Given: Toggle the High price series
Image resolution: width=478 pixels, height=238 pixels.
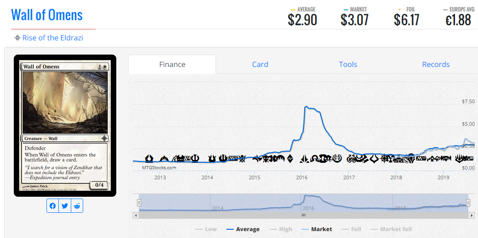Looking at the screenshot, I should [281, 229].
